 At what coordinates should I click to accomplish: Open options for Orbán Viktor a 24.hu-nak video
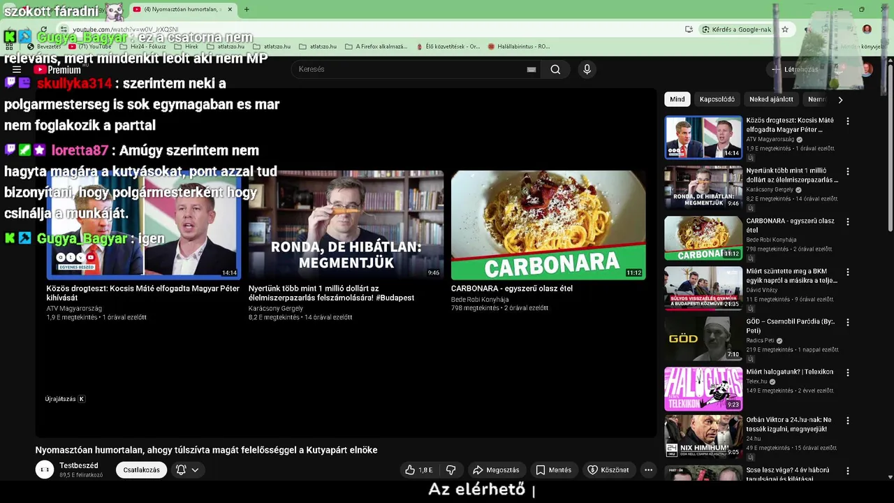click(x=848, y=421)
